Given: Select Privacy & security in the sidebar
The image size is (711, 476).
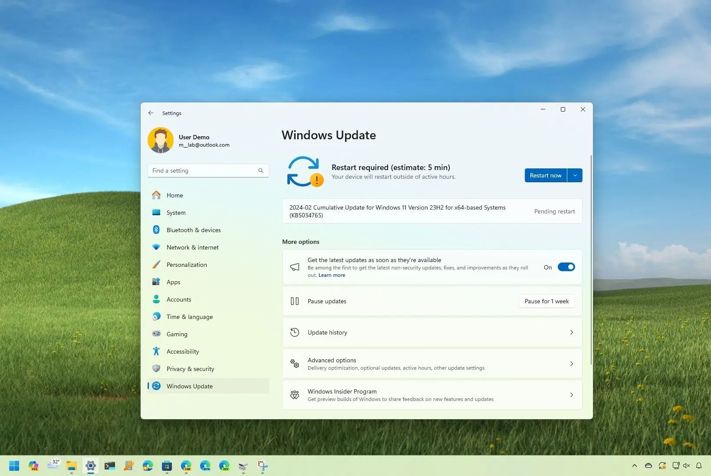Looking at the screenshot, I should (208, 369).
